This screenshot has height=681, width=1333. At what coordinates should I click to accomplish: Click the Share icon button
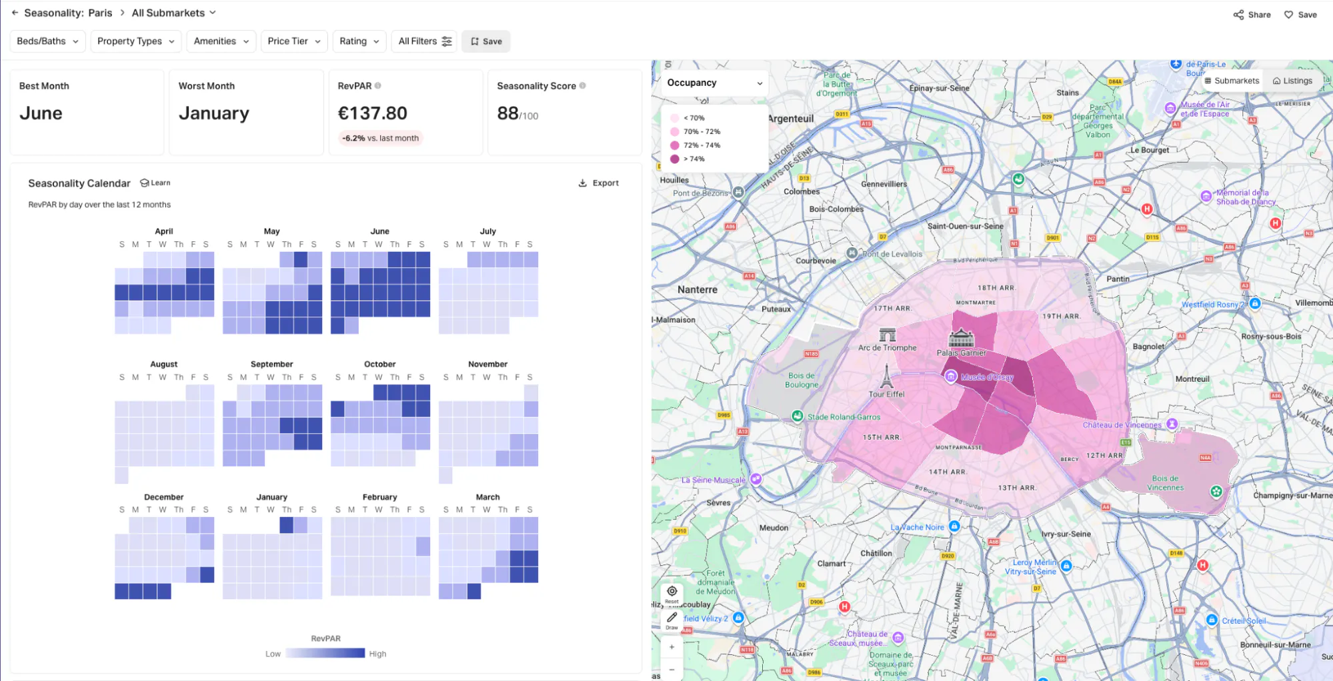coord(1252,15)
